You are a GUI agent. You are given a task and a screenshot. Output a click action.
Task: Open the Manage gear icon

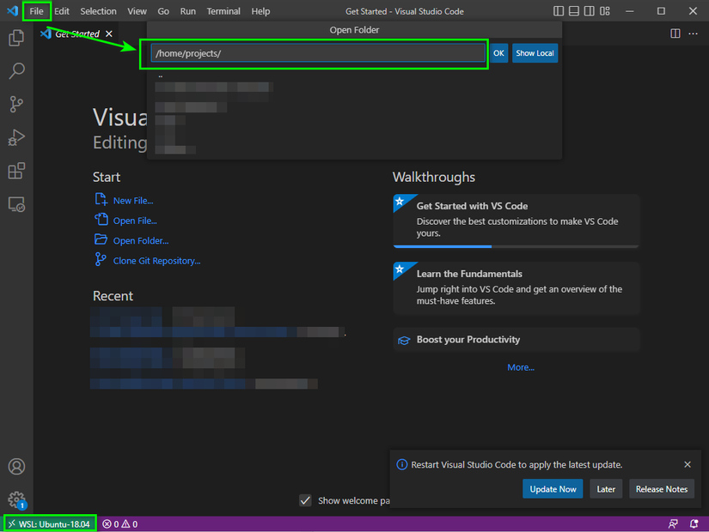(x=16, y=499)
